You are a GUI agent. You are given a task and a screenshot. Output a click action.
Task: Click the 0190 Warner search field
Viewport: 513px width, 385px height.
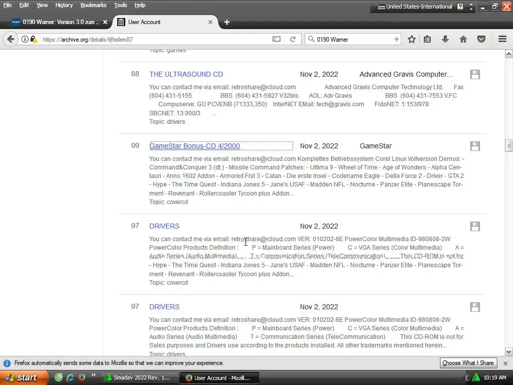353,39
